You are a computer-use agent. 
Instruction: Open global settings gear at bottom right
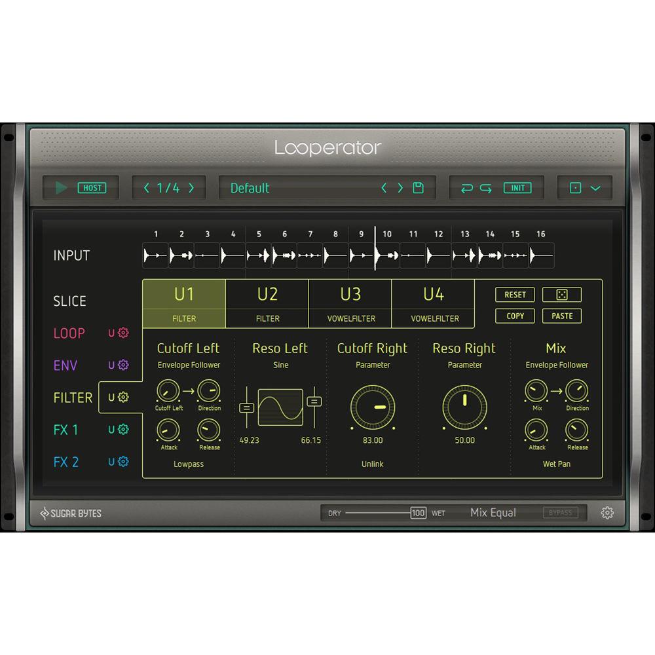click(x=607, y=513)
